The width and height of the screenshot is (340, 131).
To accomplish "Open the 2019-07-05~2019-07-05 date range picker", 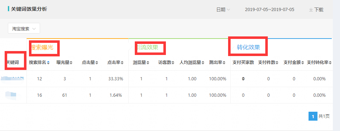I will coord(270,10).
